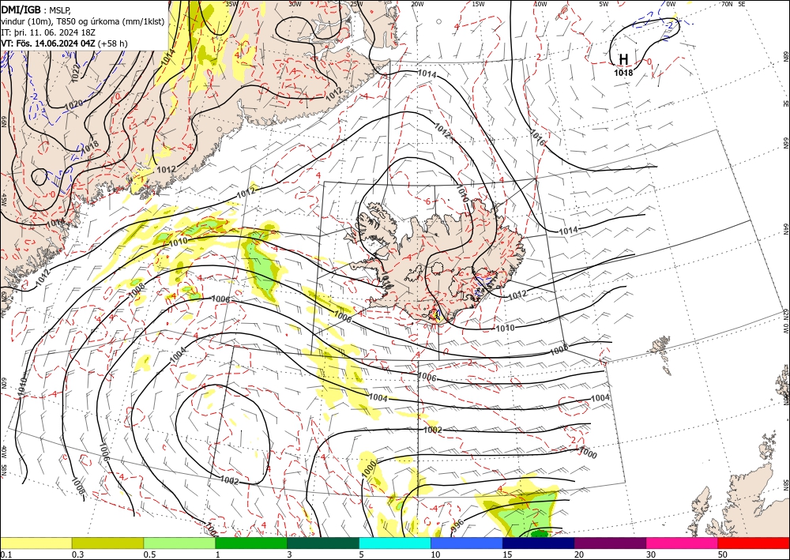
Task: Click the purple 20–30 mm legend swatch
Action: (610, 543)
